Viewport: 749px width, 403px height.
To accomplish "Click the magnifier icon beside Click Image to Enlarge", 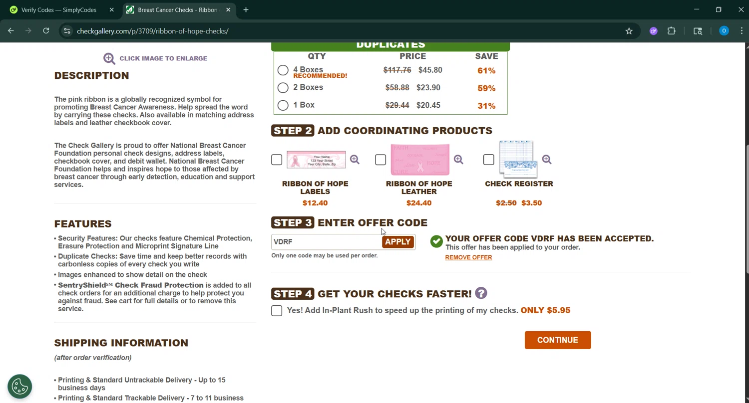I will point(109,58).
